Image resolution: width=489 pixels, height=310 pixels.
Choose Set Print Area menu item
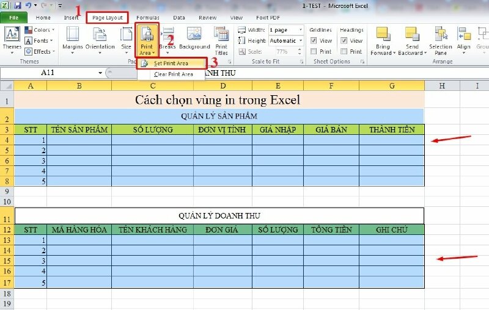(171, 63)
